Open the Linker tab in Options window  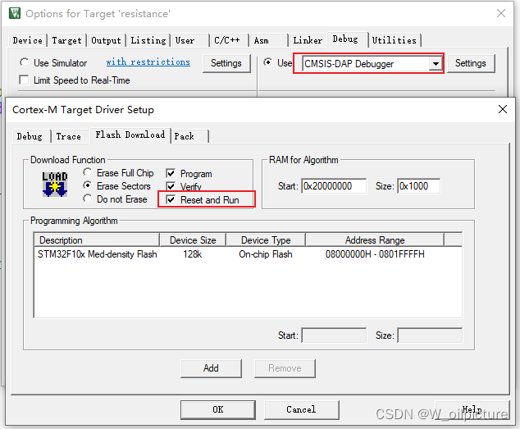point(308,40)
